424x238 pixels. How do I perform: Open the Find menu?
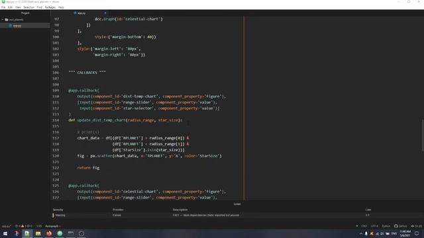click(40, 7)
